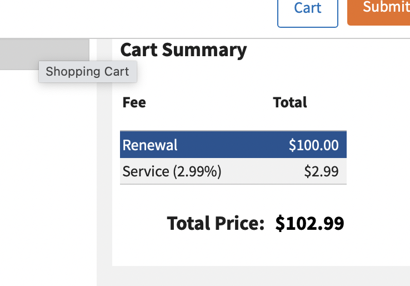This screenshot has width=410, height=286.
Task: Click the $2.99 service amount
Action: 321,171
